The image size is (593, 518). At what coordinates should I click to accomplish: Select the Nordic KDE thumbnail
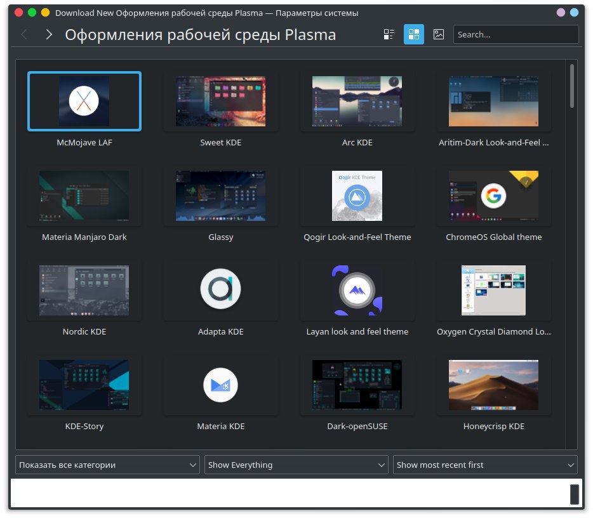point(84,290)
